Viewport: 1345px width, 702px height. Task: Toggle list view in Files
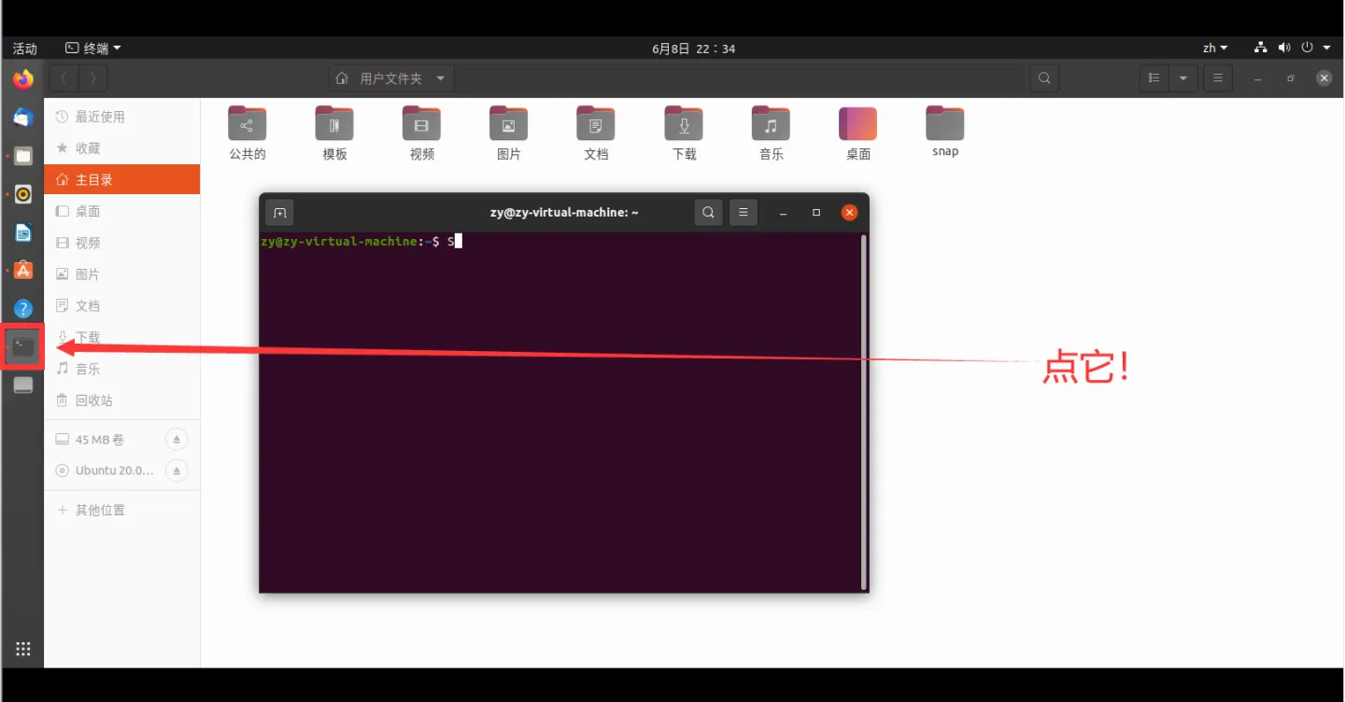pos(1154,78)
